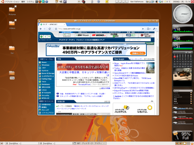Open the MONOist site tab
This screenshot has height=145, width=194.
pyautogui.click(x=99, y=35)
